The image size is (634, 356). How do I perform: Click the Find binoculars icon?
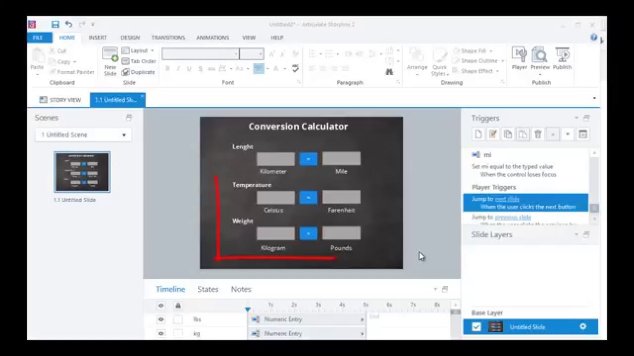pos(389,72)
